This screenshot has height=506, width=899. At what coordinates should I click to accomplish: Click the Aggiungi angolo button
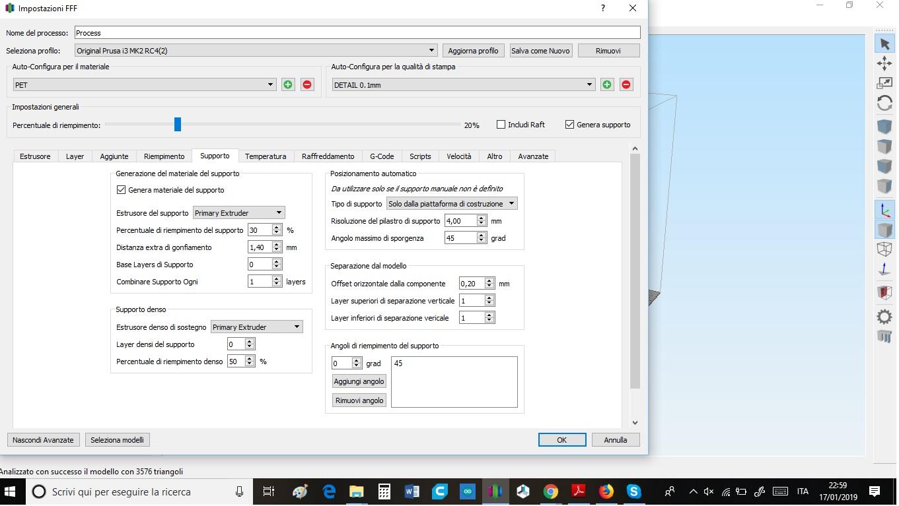point(359,381)
